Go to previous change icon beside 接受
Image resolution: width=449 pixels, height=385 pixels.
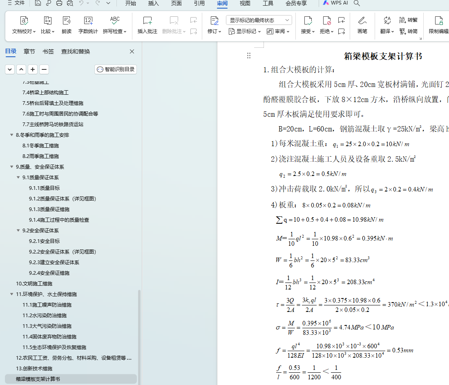[341, 20]
